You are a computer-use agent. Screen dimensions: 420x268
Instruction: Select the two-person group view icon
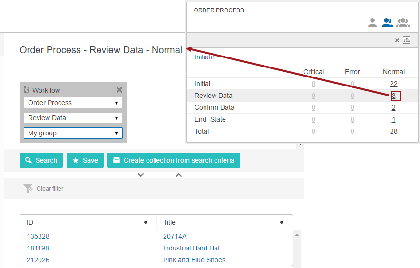pyautogui.click(x=387, y=22)
